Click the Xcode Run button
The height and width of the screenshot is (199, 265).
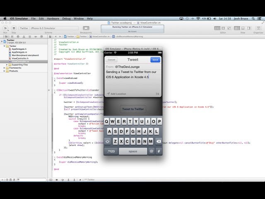5,28
